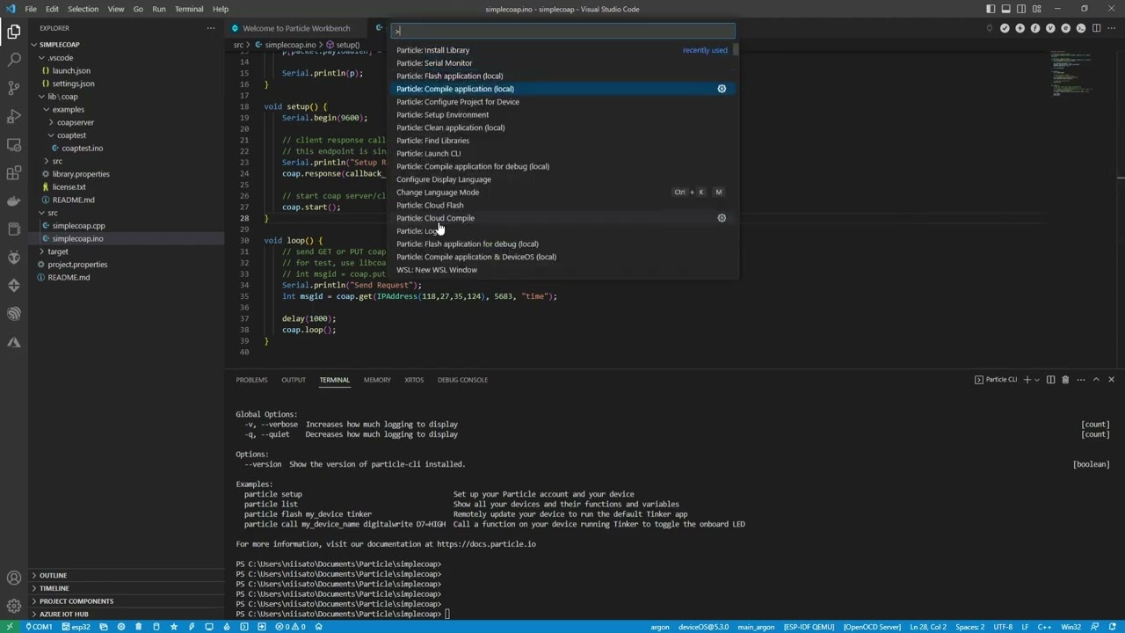This screenshot has width=1125, height=633.
Task: Open the Explorer view icon
Action: [x=14, y=32]
